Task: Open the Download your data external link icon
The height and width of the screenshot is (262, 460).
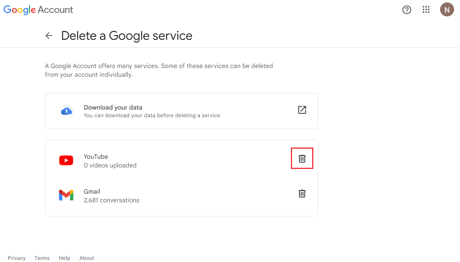Action: [302, 110]
